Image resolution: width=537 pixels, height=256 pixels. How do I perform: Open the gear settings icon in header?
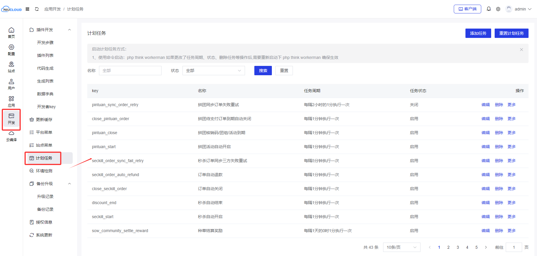[498, 9]
